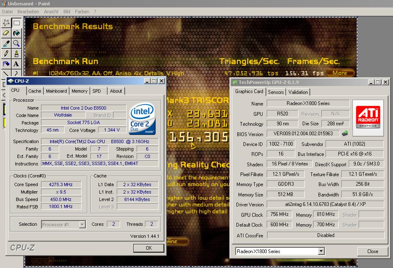Click the ATI CrossFire value Disabled
This screenshot has height=268, width=393.
coord(325,235)
